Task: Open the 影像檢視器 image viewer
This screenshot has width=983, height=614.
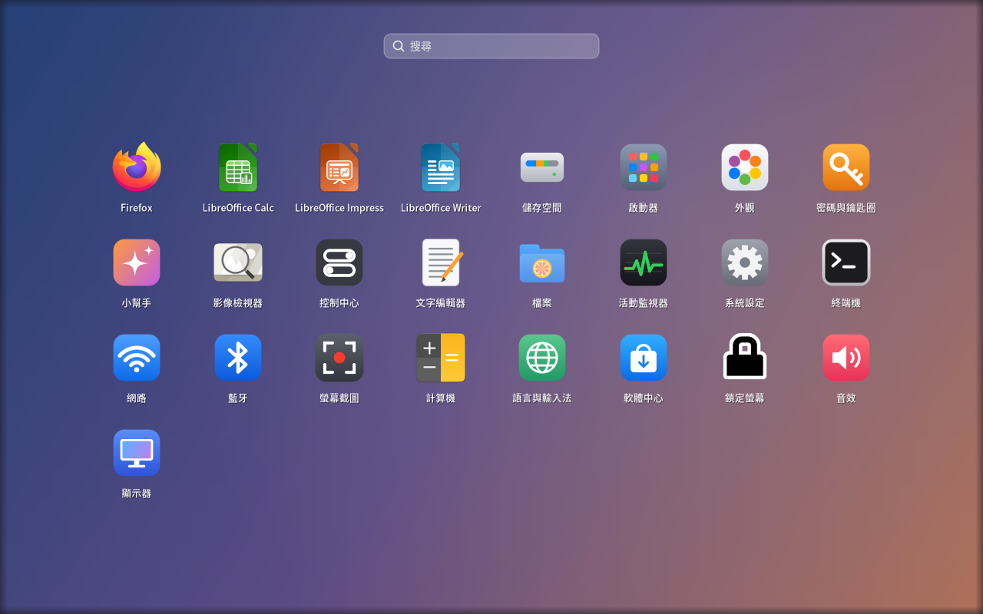Action: click(x=238, y=262)
